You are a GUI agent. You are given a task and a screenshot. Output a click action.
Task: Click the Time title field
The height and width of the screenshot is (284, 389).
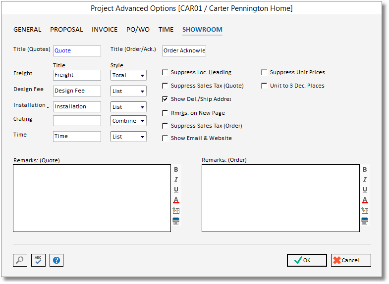pos(77,137)
